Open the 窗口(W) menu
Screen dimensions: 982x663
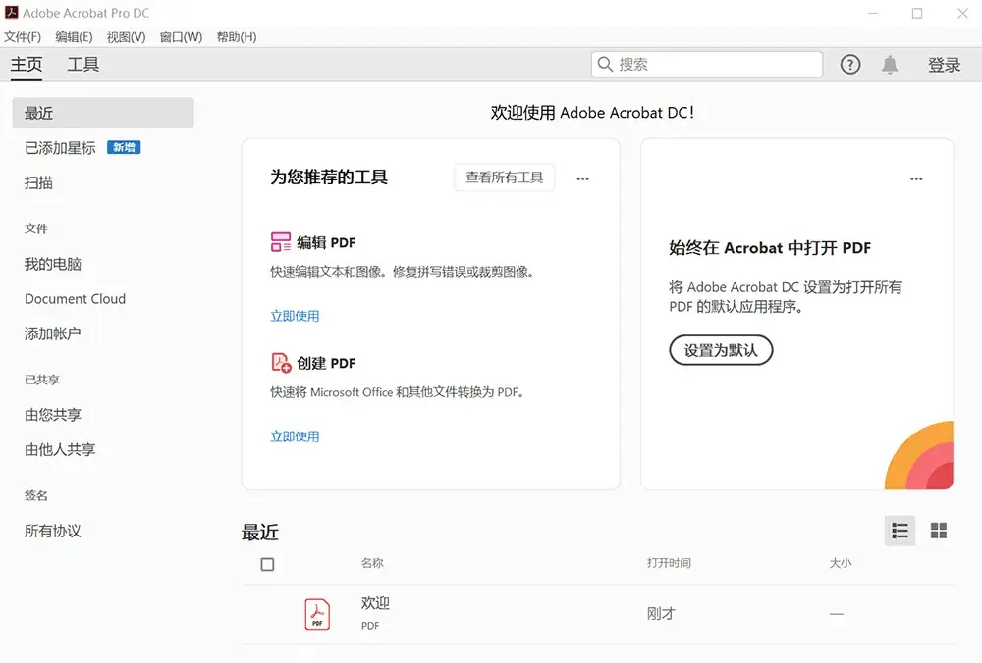(x=181, y=37)
